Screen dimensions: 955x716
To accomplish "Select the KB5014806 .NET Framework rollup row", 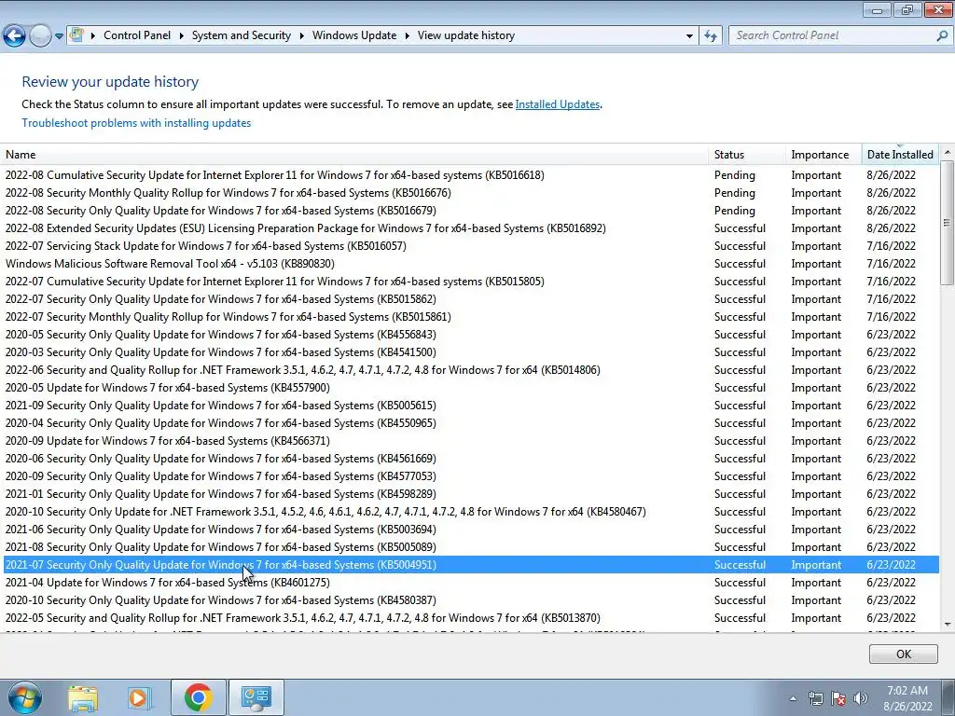I will point(469,369).
